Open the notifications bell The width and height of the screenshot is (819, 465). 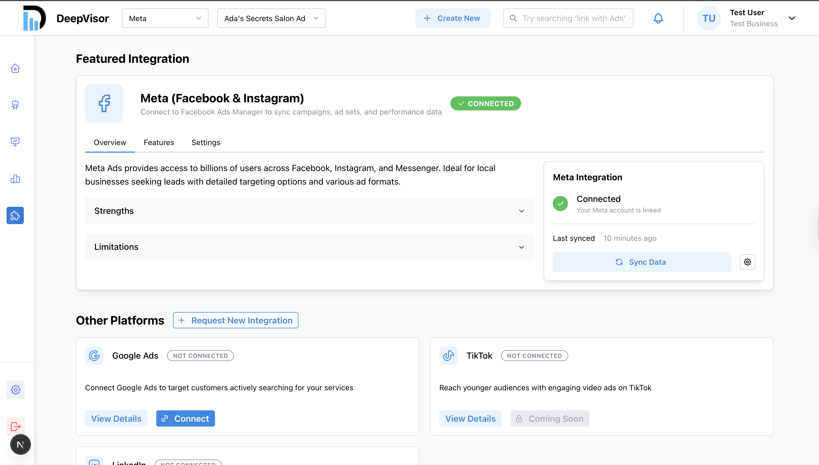[658, 18]
